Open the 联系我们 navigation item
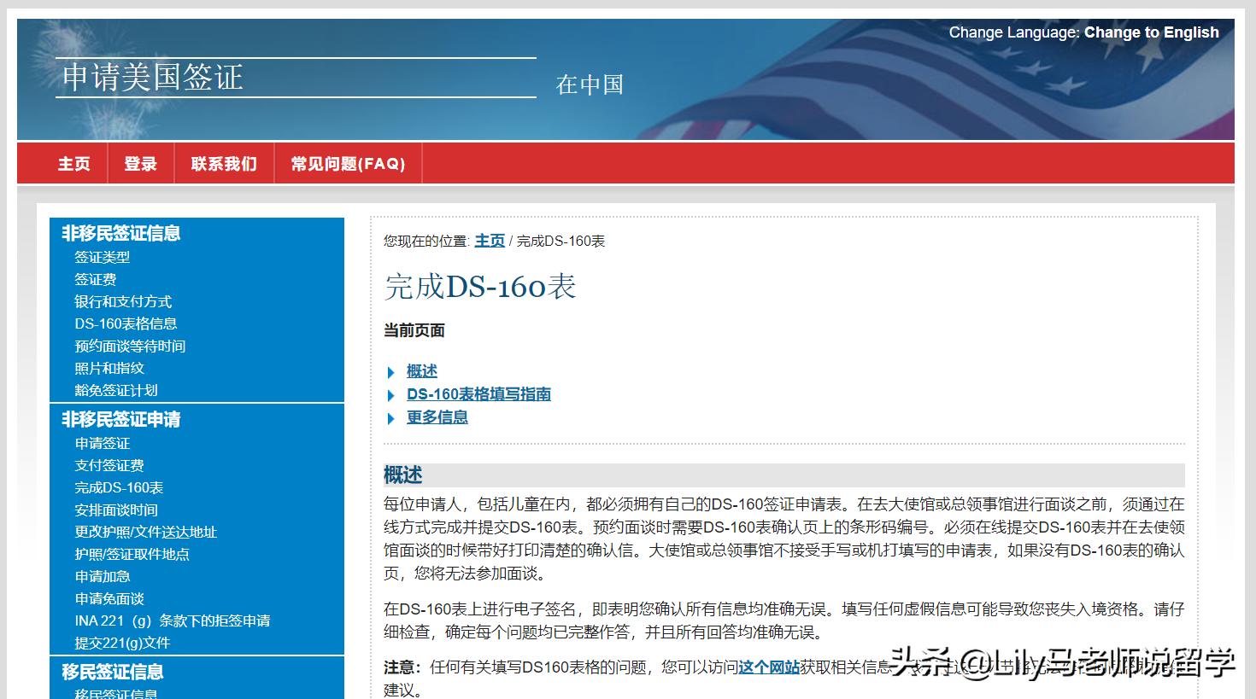This screenshot has height=699, width=1256. 224,163
